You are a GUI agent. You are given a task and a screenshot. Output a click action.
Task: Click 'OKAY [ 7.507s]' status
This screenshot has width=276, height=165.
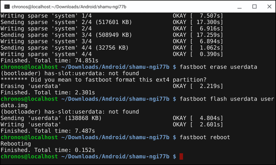(x=198, y=16)
